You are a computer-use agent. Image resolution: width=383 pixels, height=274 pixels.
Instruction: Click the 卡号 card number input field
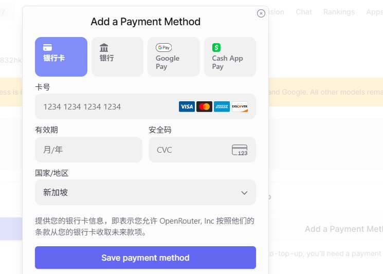click(145, 106)
